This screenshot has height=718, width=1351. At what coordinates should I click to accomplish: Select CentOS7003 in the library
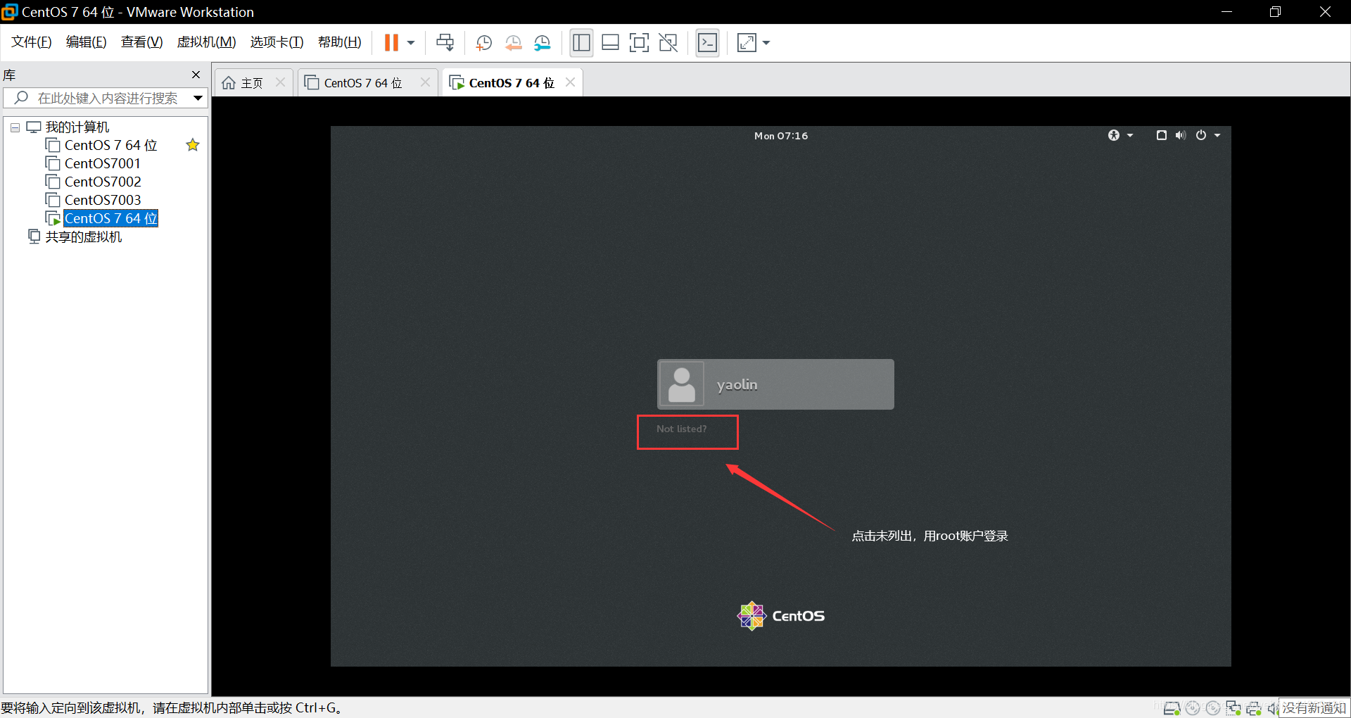[103, 200]
